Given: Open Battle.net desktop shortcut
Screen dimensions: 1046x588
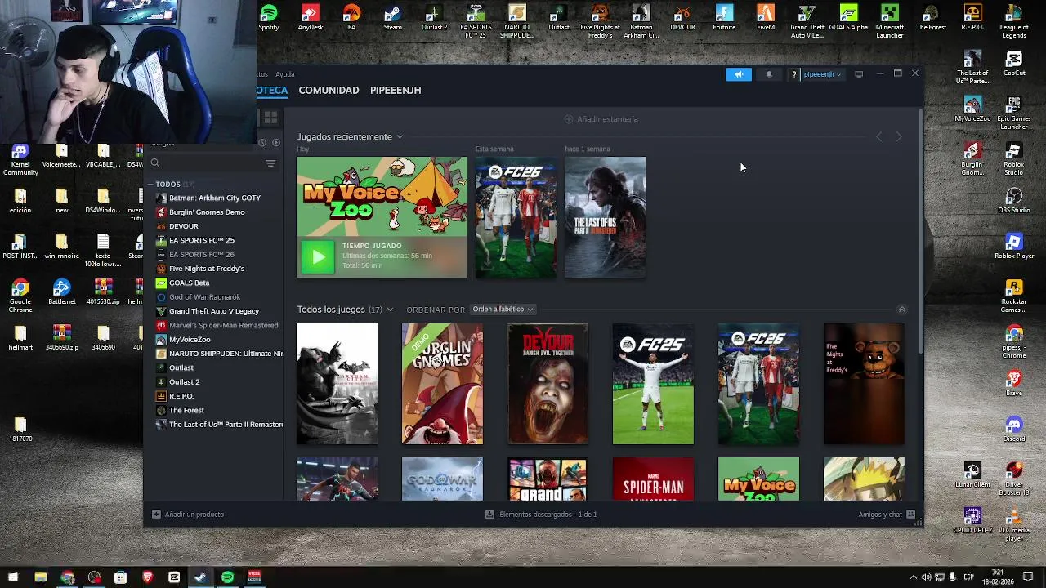Looking at the screenshot, I should pos(61,293).
